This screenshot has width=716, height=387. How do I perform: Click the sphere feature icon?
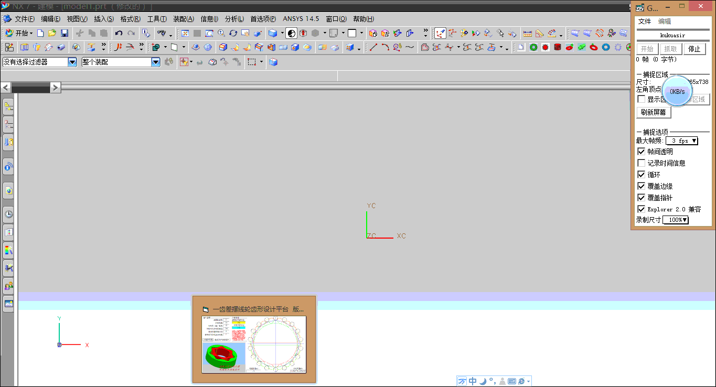(208, 47)
